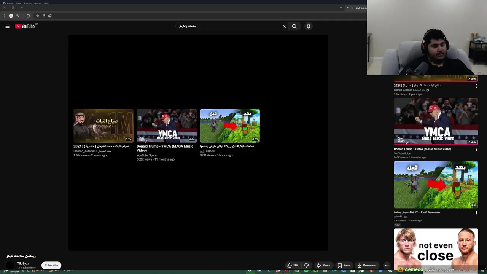487x274 pixels.
Task: Download the video
Action: [x=367, y=265]
